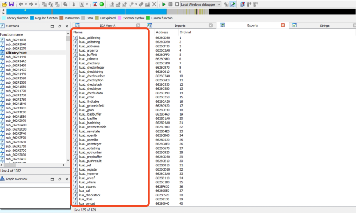The width and height of the screenshot is (356, 213).
Task: Click the stop process toolbar icon
Action: pyautogui.click(x=177, y=4)
